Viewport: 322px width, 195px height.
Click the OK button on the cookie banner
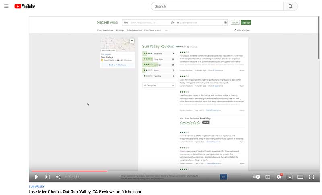223,177
